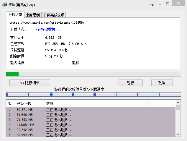Open the 下载完成选项 tab
Viewport: 187px width, 141px height.
click(54, 15)
